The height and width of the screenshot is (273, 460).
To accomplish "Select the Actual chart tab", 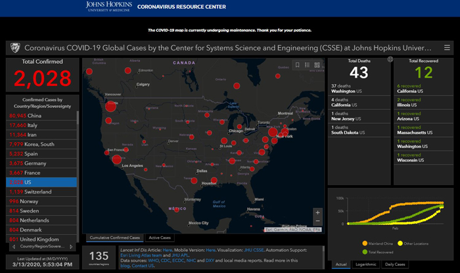I will point(341,264).
